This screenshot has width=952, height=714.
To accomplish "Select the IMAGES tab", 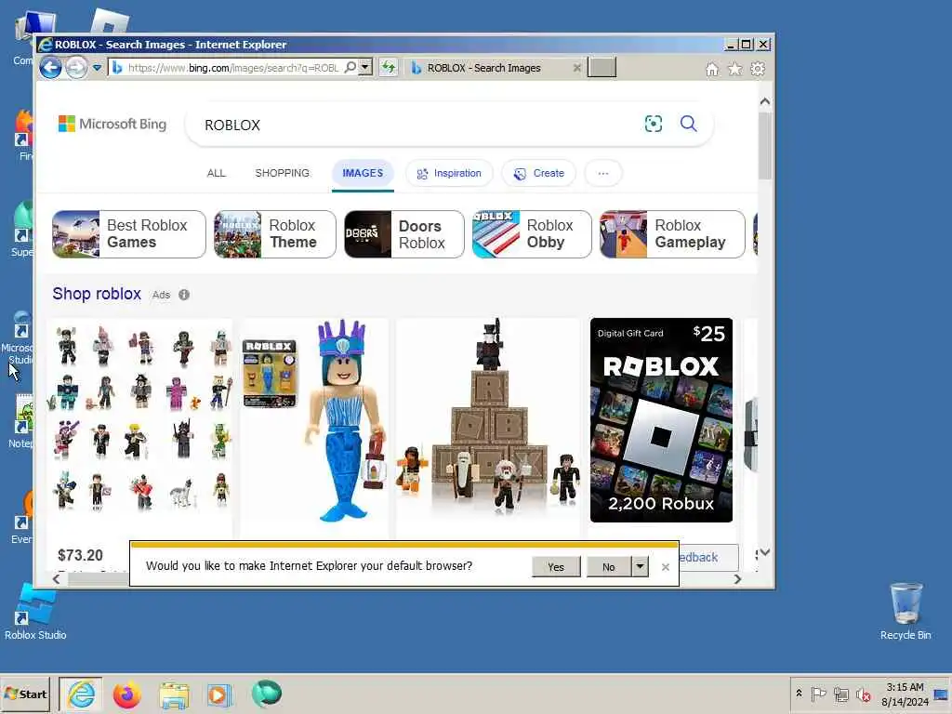I will pyautogui.click(x=363, y=173).
